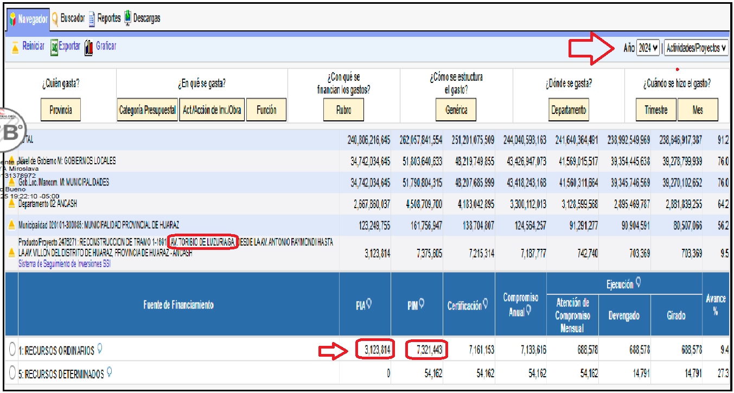Image resolution: width=734 pixels, height=393 pixels.
Task: Open Sistema de Seguimiento de Inversiones SSI link
Action: [x=65, y=264]
